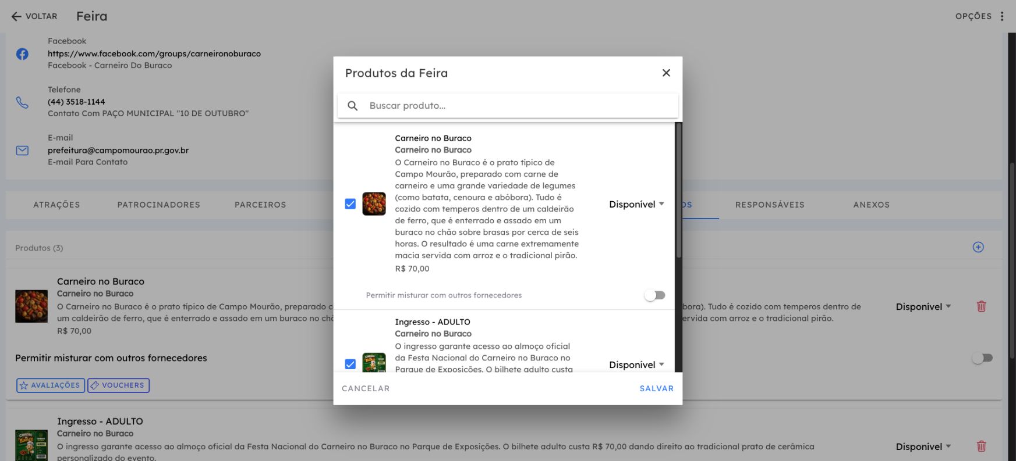Viewport: 1016px width, 461px height.
Task: Switch to the Parceiros tab
Action: pyautogui.click(x=260, y=205)
